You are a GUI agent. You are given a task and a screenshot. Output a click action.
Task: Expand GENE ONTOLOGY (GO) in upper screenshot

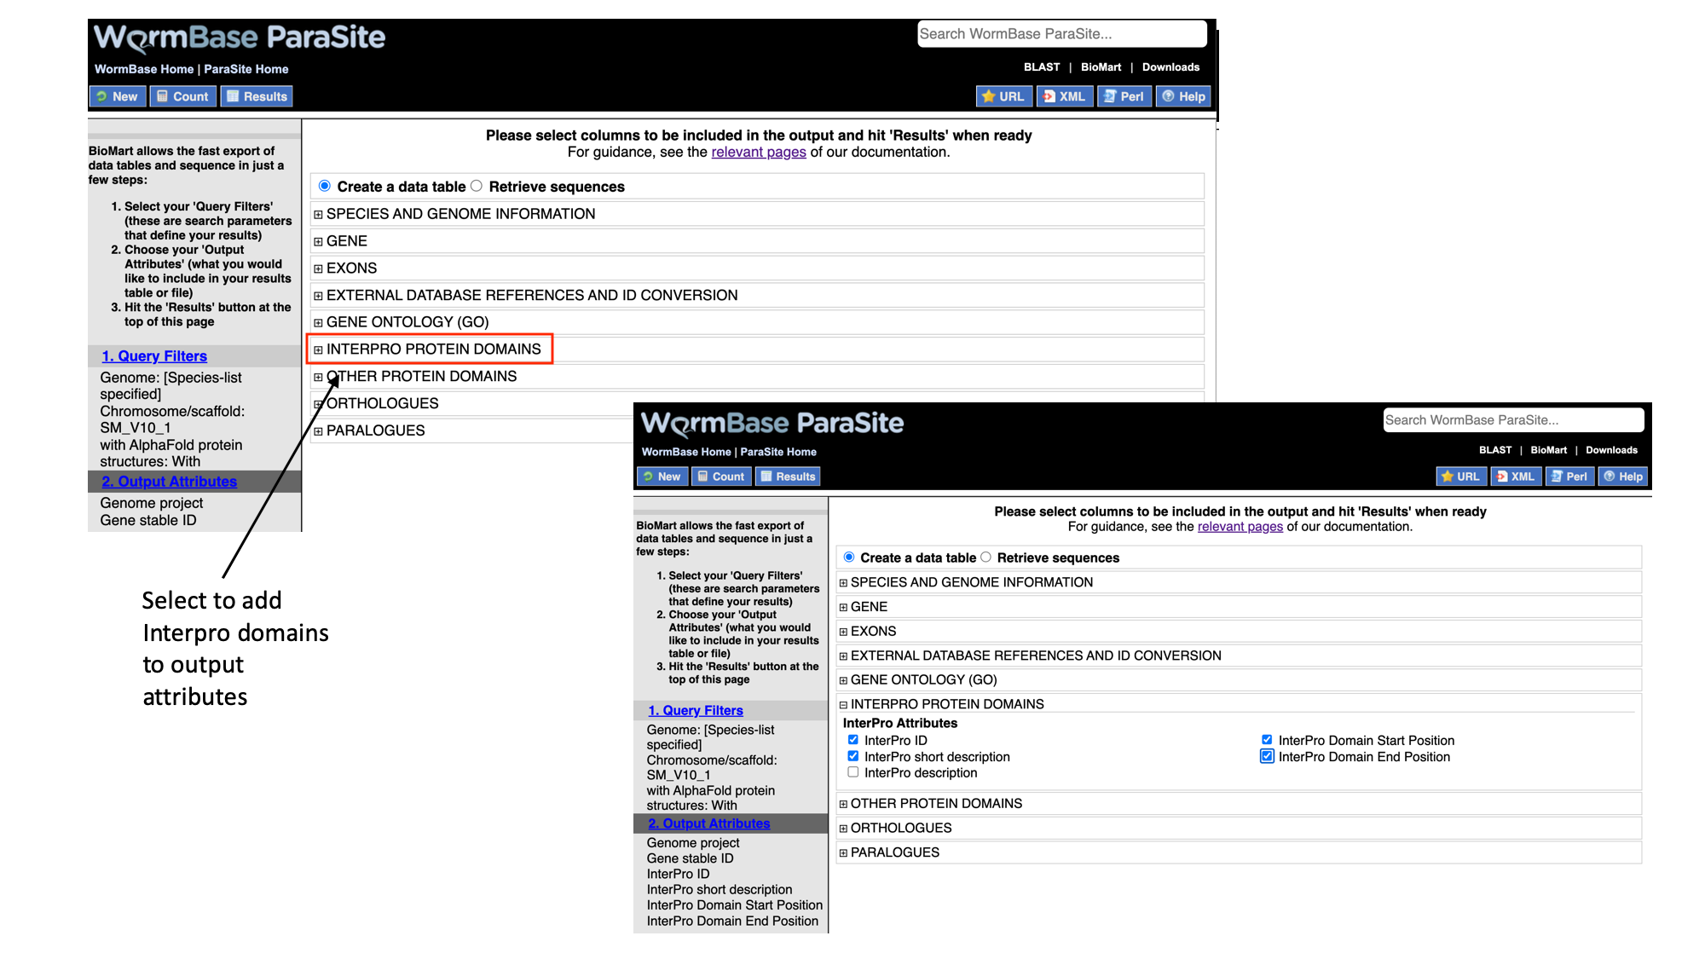[318, 323]
